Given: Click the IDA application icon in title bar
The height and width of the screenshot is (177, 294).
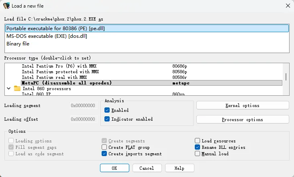Looking at the screenshot, I should tap(6, 6).
